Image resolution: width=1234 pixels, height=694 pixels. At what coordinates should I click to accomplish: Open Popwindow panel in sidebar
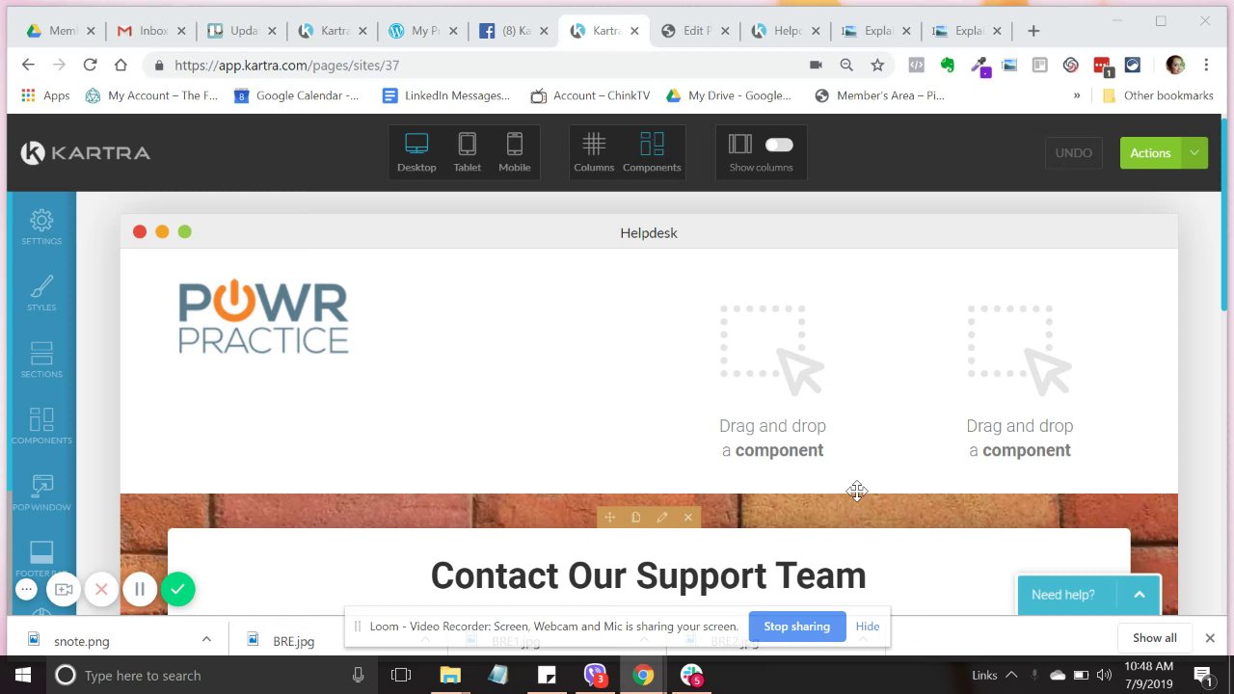(41, 494)
